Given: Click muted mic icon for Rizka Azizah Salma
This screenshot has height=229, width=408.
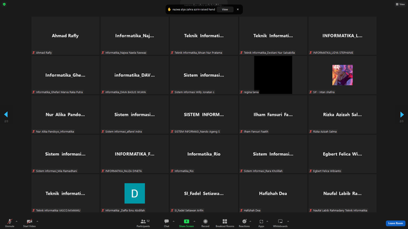Looking at the screenshot, I should 310,132.
